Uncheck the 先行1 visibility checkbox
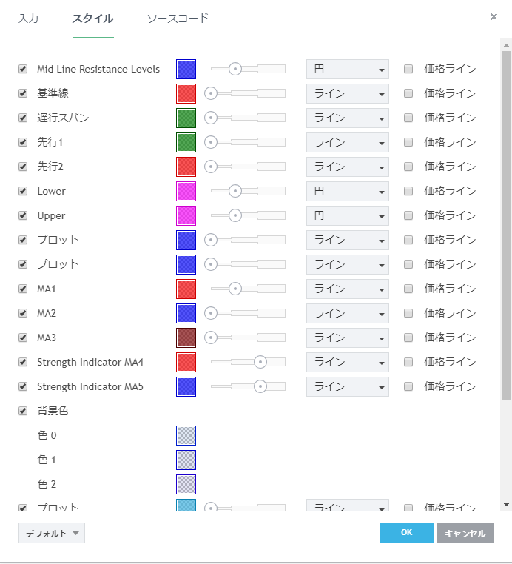Screen dimensions: 512x564 (23, 142)
